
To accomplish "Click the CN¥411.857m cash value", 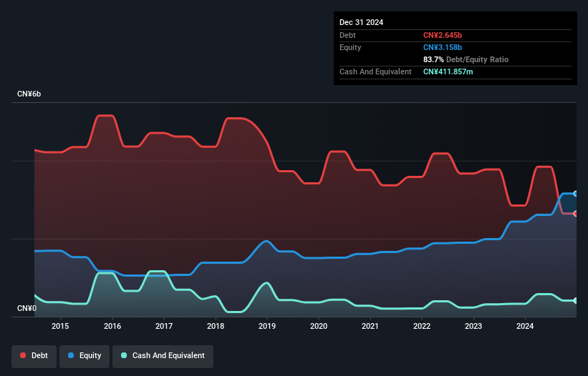I will [x=448, y=71].
